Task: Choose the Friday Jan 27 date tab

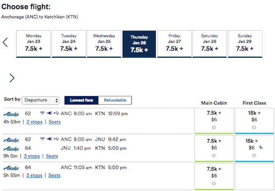Action: 174,44
